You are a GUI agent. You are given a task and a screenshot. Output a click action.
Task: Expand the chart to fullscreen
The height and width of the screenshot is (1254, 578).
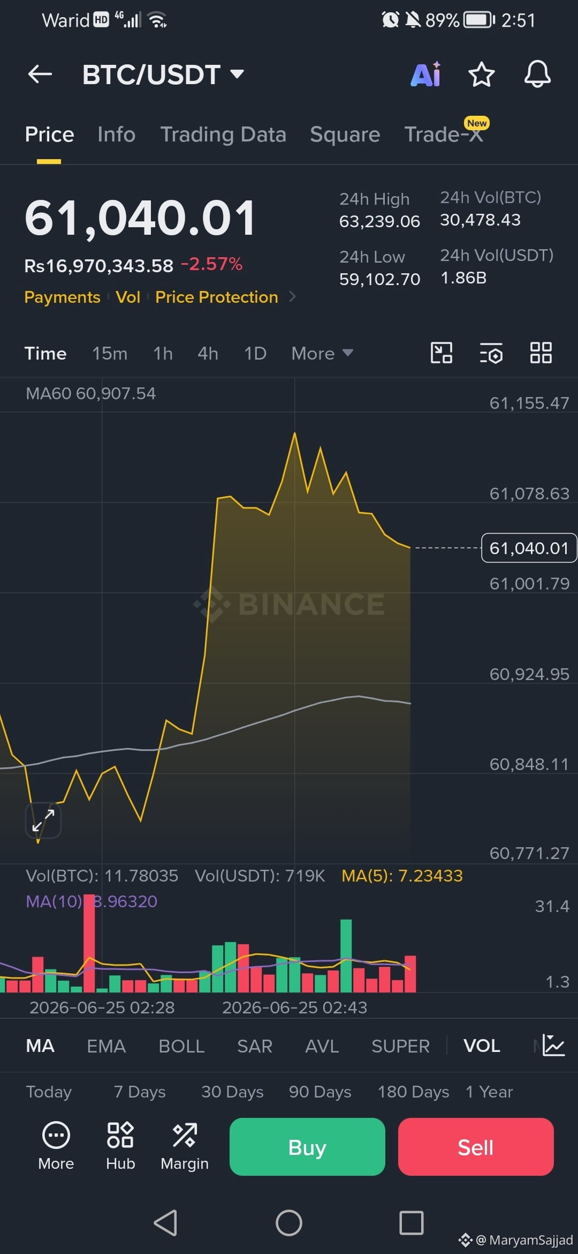[x=43, y=820]
